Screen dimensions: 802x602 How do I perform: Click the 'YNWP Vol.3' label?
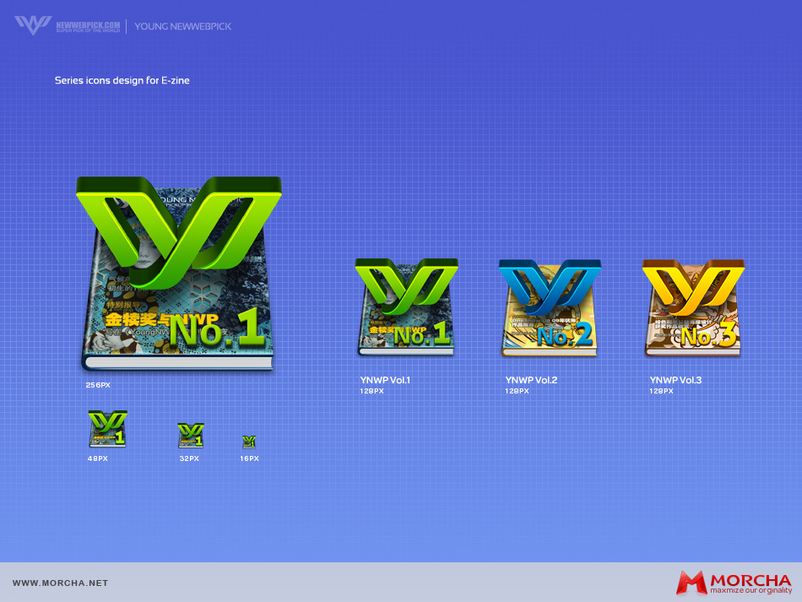675,380
